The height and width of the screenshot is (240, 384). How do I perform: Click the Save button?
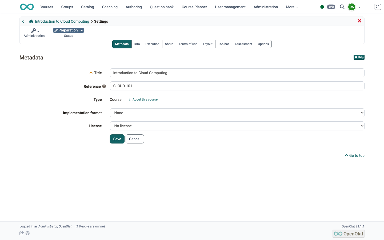coord(117,139)
